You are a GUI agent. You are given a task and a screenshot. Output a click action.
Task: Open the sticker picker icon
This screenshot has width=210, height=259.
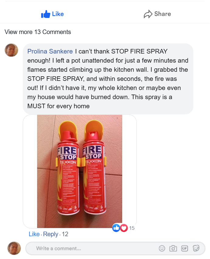point(196,248)
